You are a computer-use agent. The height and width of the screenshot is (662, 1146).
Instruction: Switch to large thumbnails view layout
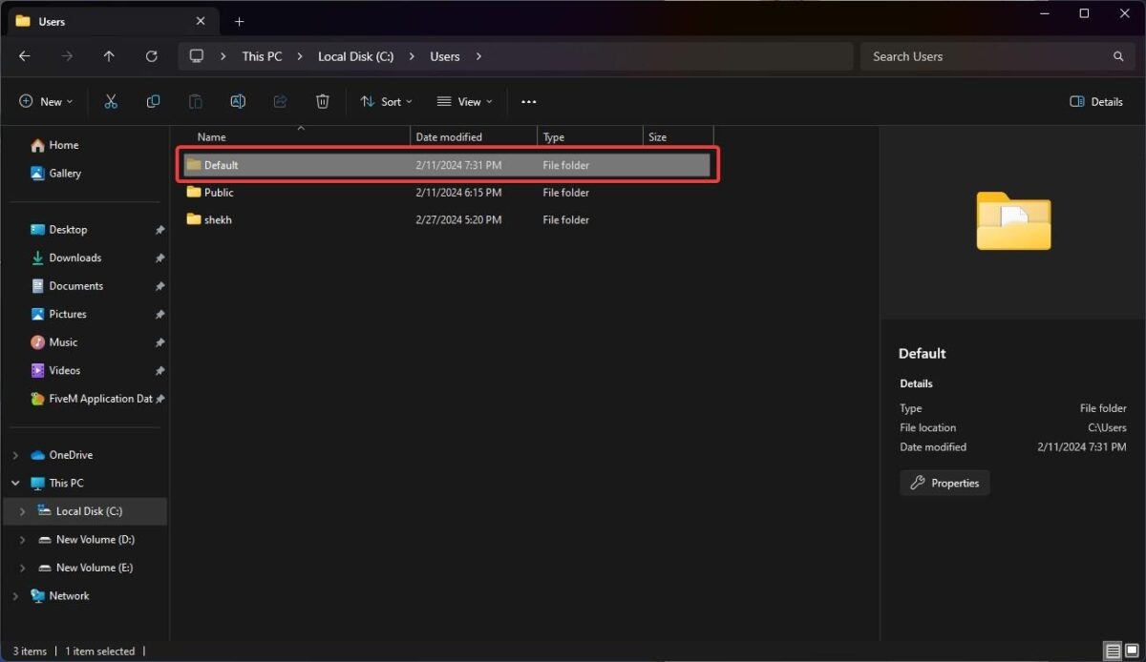click(1131, 652)
